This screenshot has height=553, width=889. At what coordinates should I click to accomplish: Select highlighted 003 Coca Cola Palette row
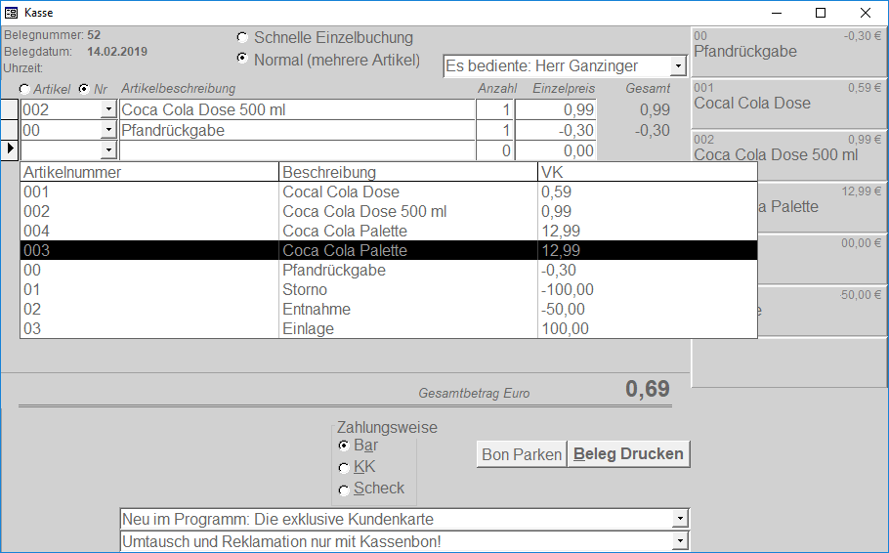[x=389, y=250]
